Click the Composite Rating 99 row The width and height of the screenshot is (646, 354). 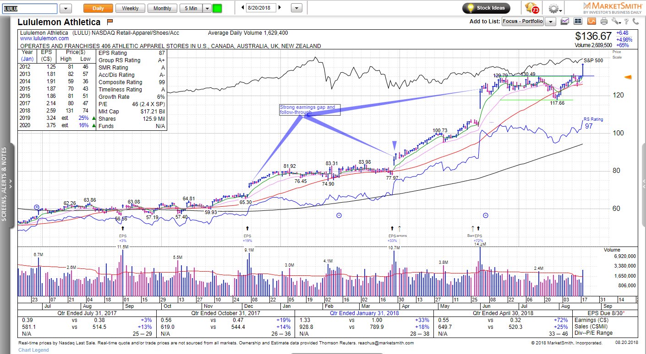pyautogui.click(x=131, y=82)
